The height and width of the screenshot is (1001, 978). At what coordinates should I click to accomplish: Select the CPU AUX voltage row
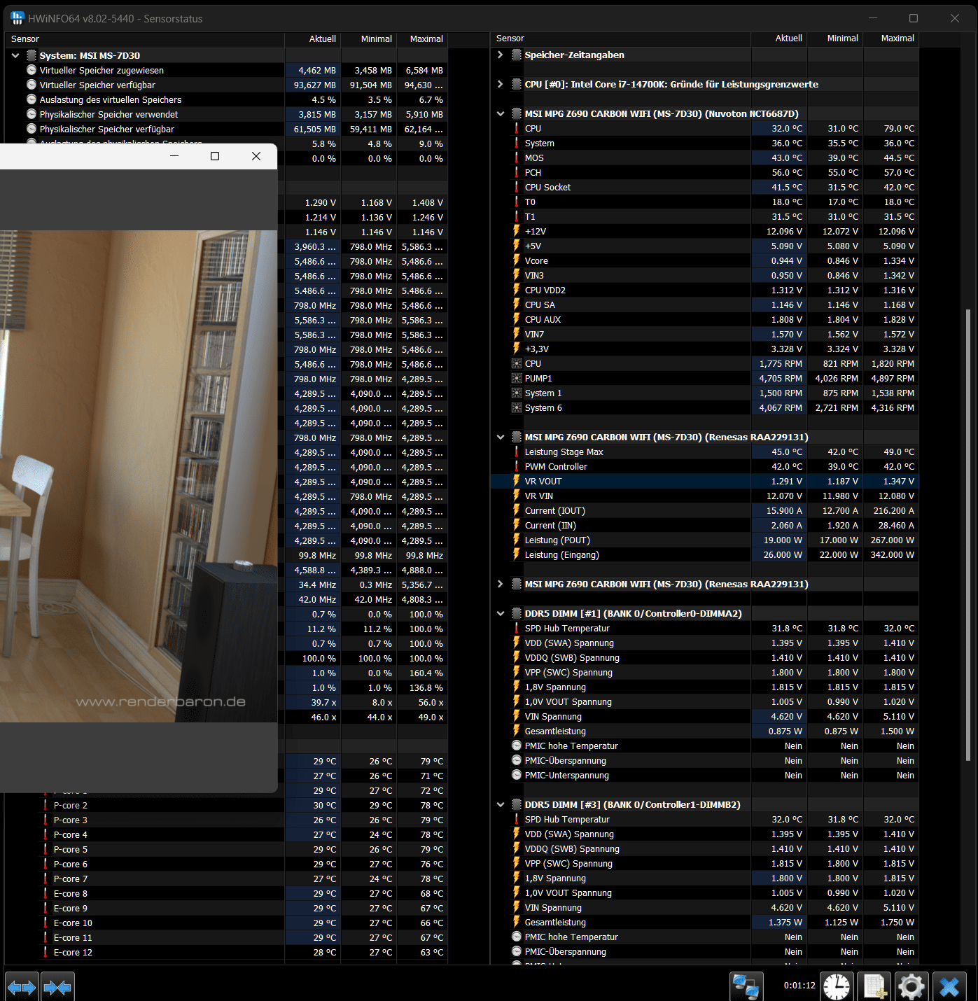click(x=705, y=319)
